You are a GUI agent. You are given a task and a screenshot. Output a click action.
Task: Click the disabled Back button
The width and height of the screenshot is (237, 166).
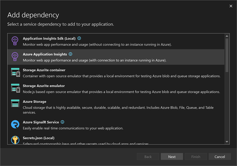coord(148,157)
